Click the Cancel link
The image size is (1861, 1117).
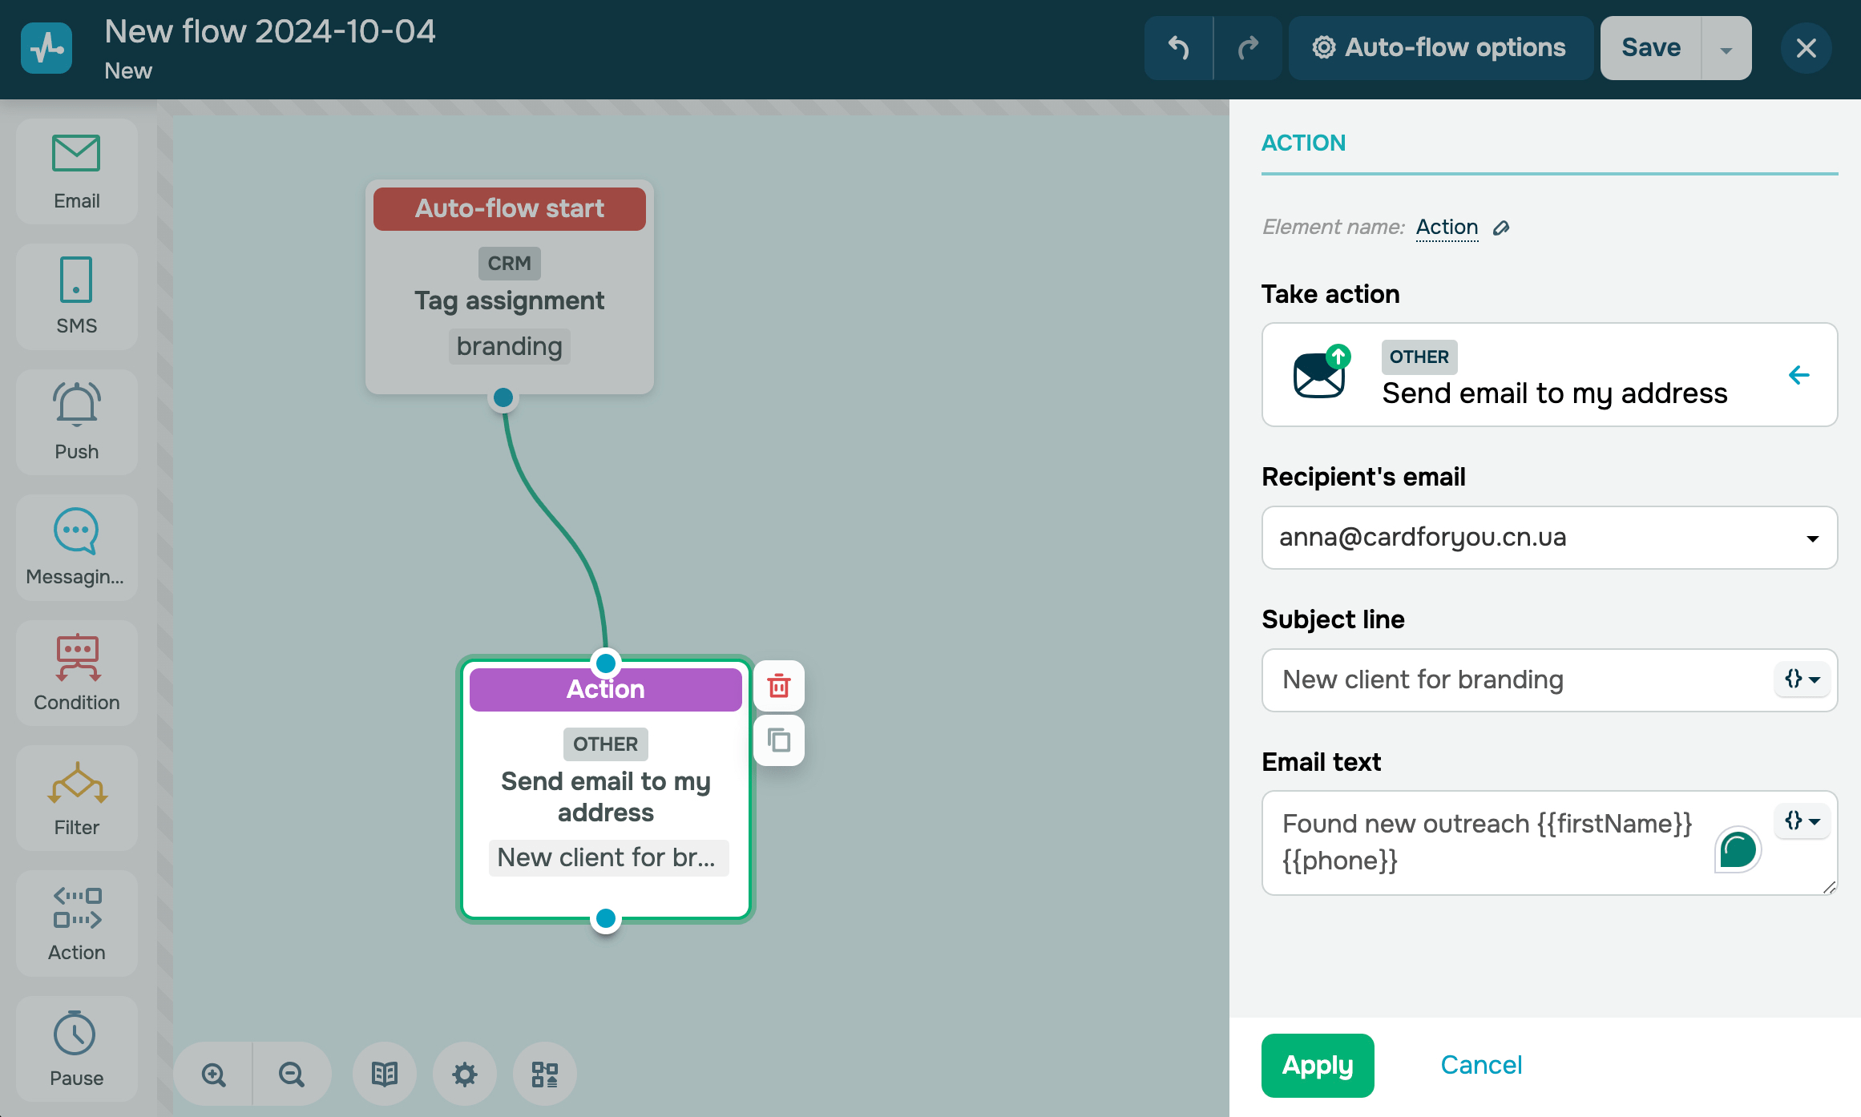point(1480,1065)
